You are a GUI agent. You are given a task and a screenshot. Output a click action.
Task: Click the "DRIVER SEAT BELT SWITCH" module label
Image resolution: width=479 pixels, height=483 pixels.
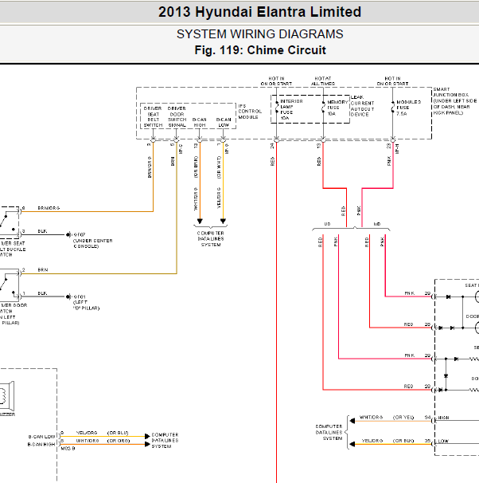pyautogui.click(x=153, y=116)
